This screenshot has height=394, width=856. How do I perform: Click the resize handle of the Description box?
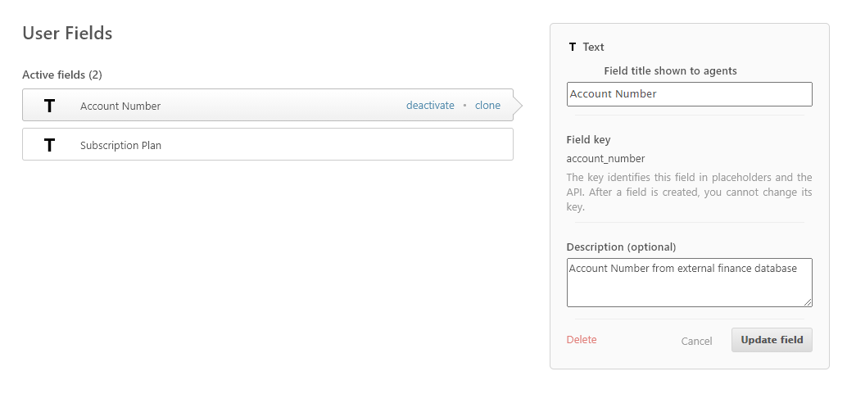click(808, 302)
